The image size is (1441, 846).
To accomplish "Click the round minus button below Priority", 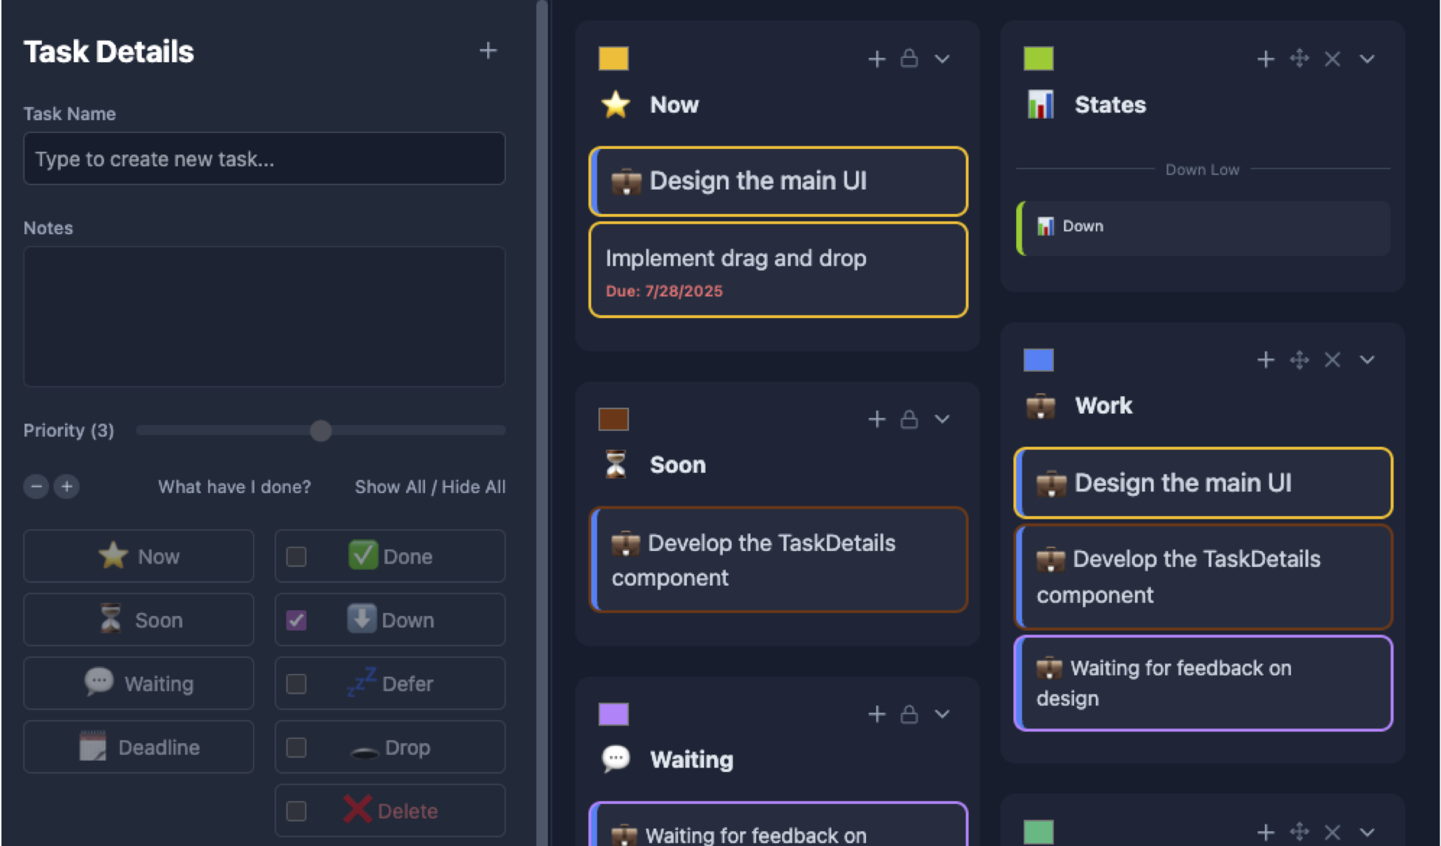I will coord(36,486).
